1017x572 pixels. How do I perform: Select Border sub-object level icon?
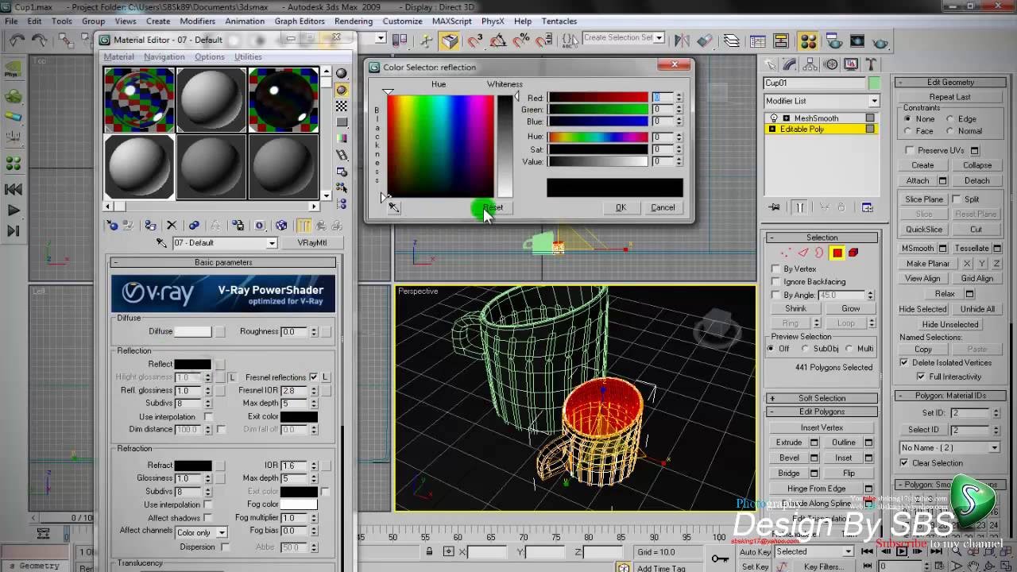click(819, 253)
